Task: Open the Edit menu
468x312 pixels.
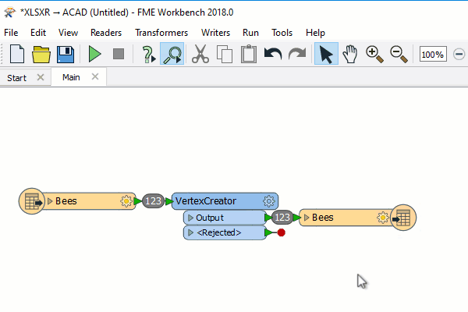Action: pyautogui.click(x=38, y=33)
